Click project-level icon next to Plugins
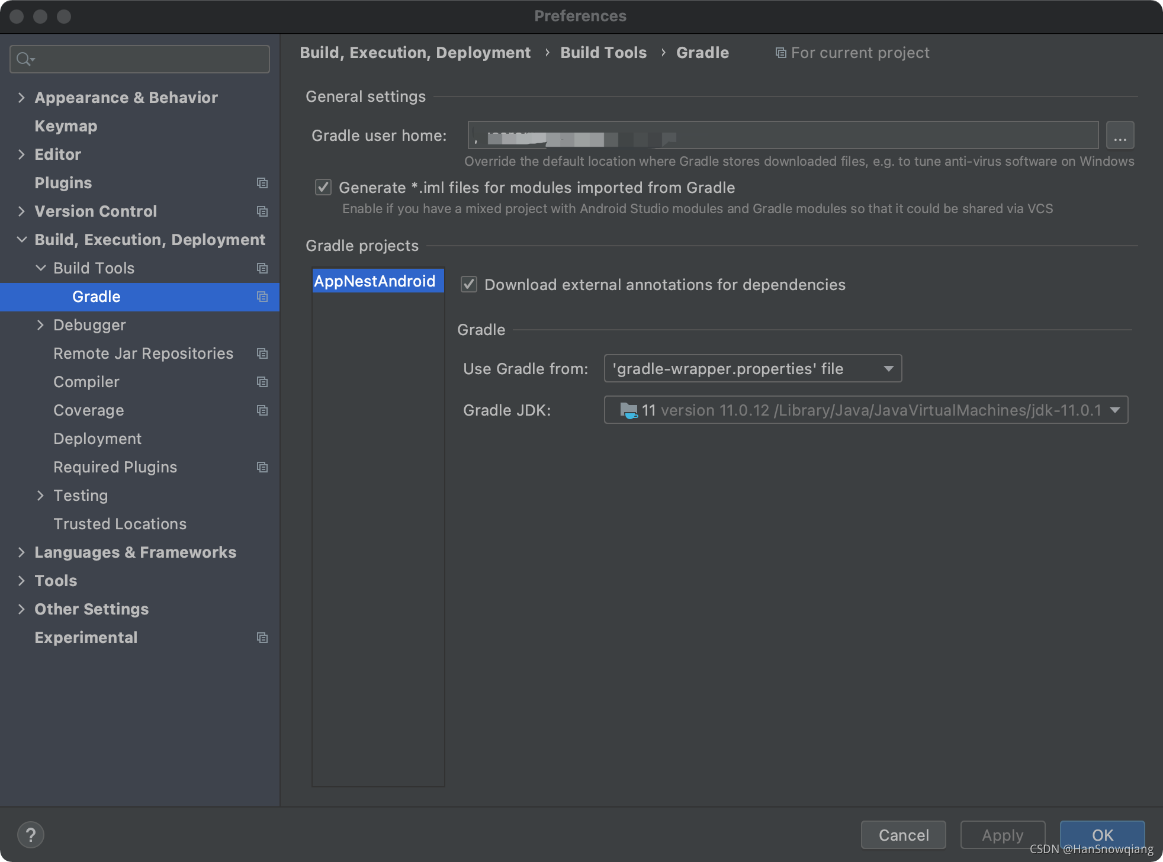1163x862 pixels. [262, 183]
